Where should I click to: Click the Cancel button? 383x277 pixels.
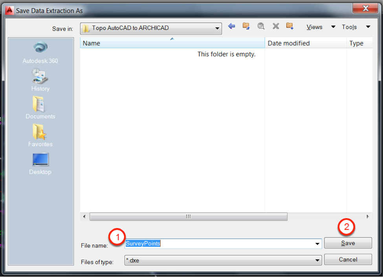click(348, 259)
